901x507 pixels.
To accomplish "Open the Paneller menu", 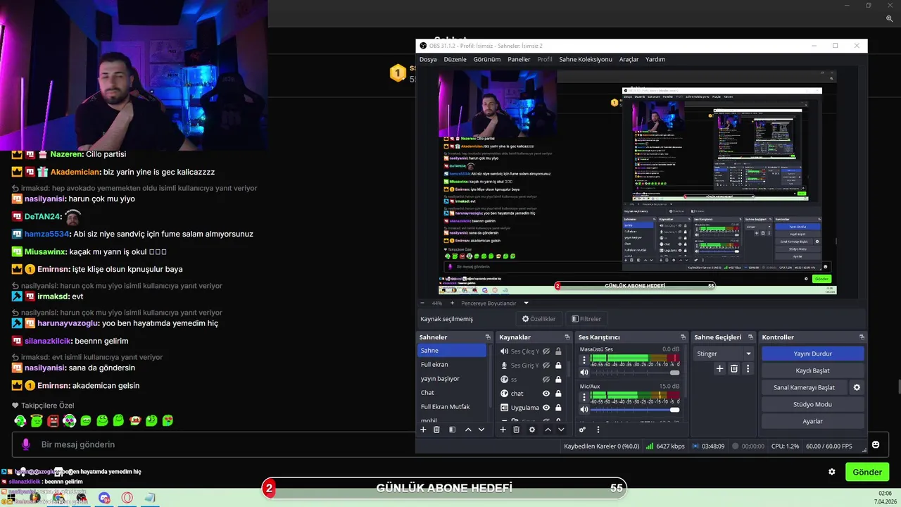I will pyautogui.click(x=519, y=59).
